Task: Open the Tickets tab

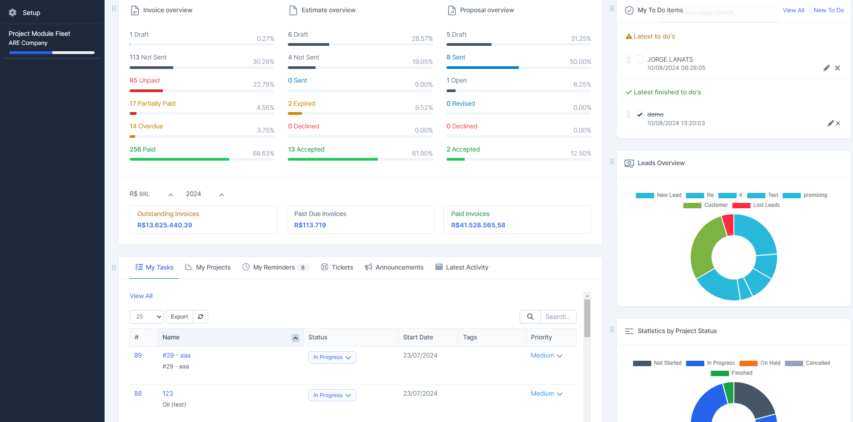Action: pyautogui.click(x=337, y=268)
